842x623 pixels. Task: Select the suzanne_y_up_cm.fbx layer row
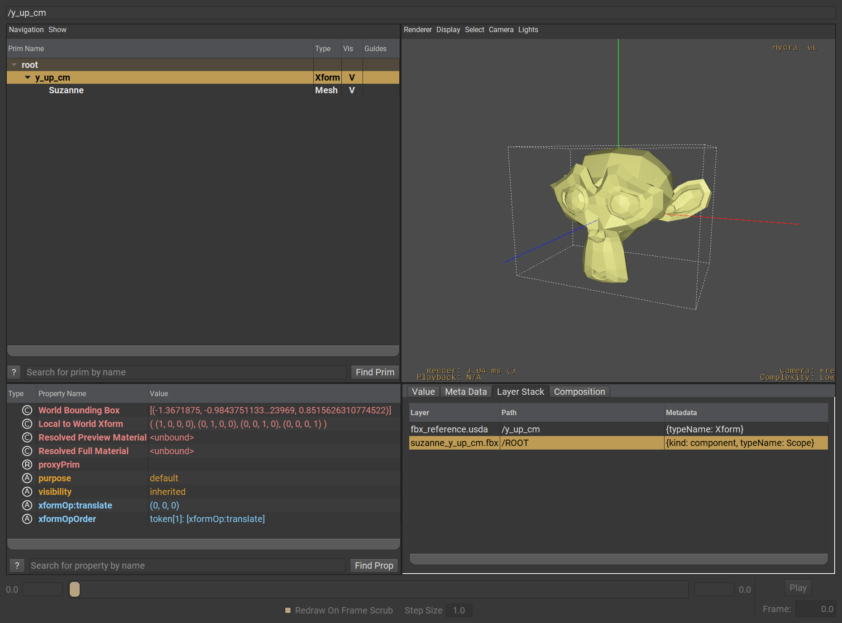pos(618,443)
